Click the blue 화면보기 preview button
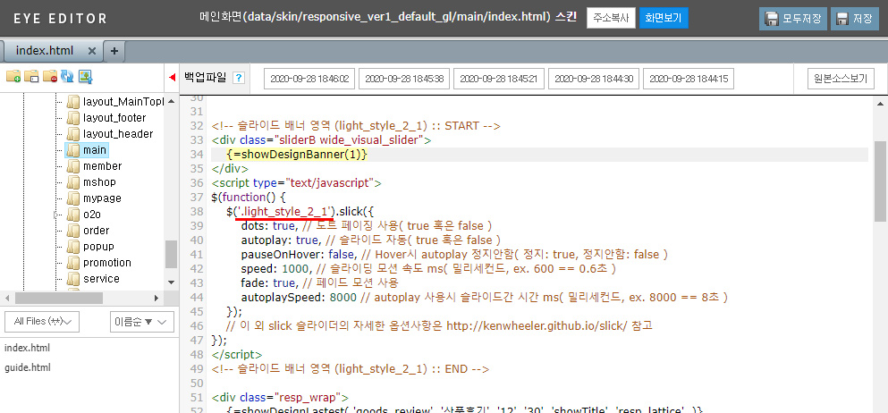Screen dimensions: 888x413 click(x=664, y=18)
